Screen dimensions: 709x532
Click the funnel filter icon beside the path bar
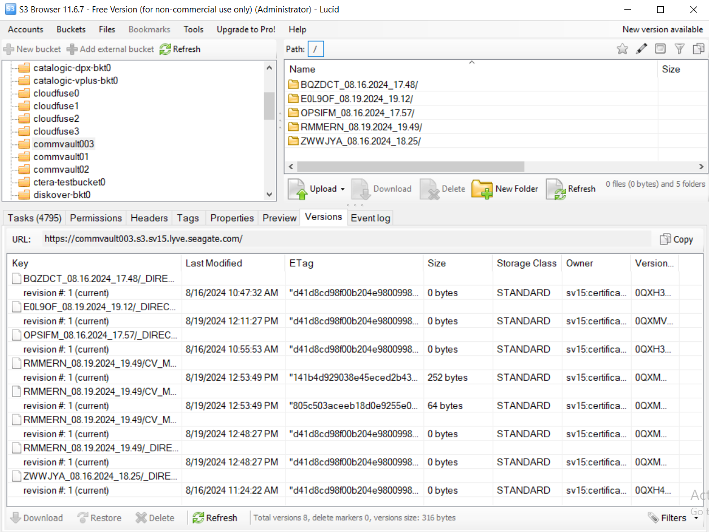click(680, 49)
